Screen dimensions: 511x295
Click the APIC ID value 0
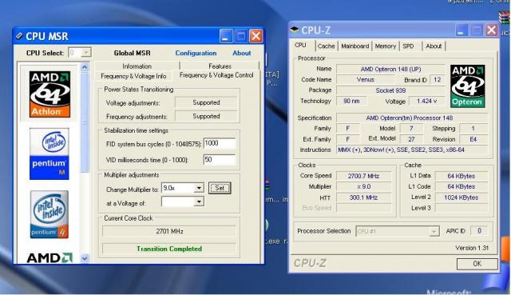(479, 231)
